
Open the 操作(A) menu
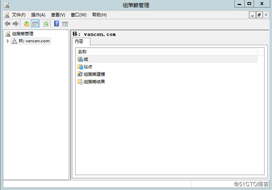(38, 15)
